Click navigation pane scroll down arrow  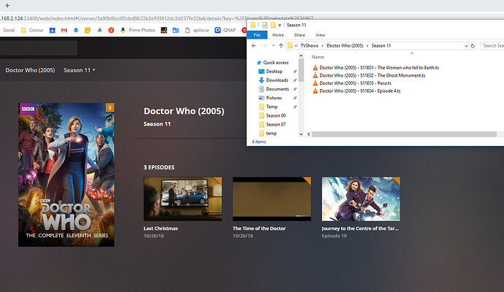301,134
